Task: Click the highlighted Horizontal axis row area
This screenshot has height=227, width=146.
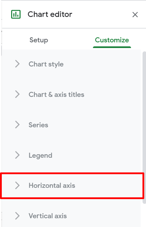Action: [x=72, y=186]
